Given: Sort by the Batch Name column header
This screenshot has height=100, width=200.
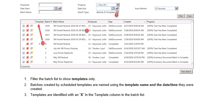Looking at the screenshot, I should [x=70, y=22].
